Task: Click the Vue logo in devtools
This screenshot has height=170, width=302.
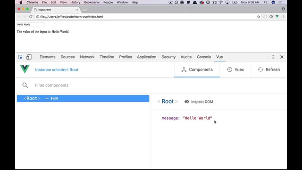Action: [x=25, y=69]
